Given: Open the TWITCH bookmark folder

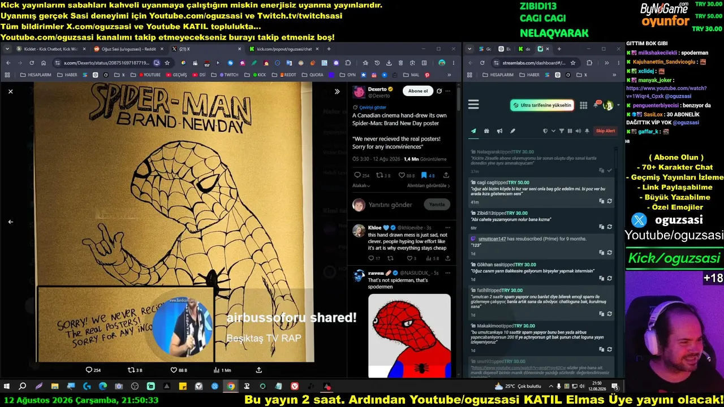Looking at the screenshot, I should tap(228, 75).
